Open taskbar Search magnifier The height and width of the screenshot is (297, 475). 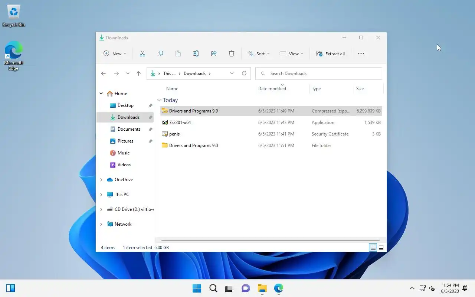(213, 288)
